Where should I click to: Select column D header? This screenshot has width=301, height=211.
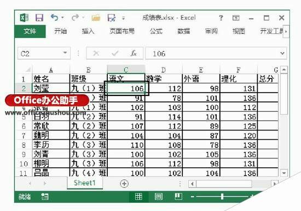164,70
